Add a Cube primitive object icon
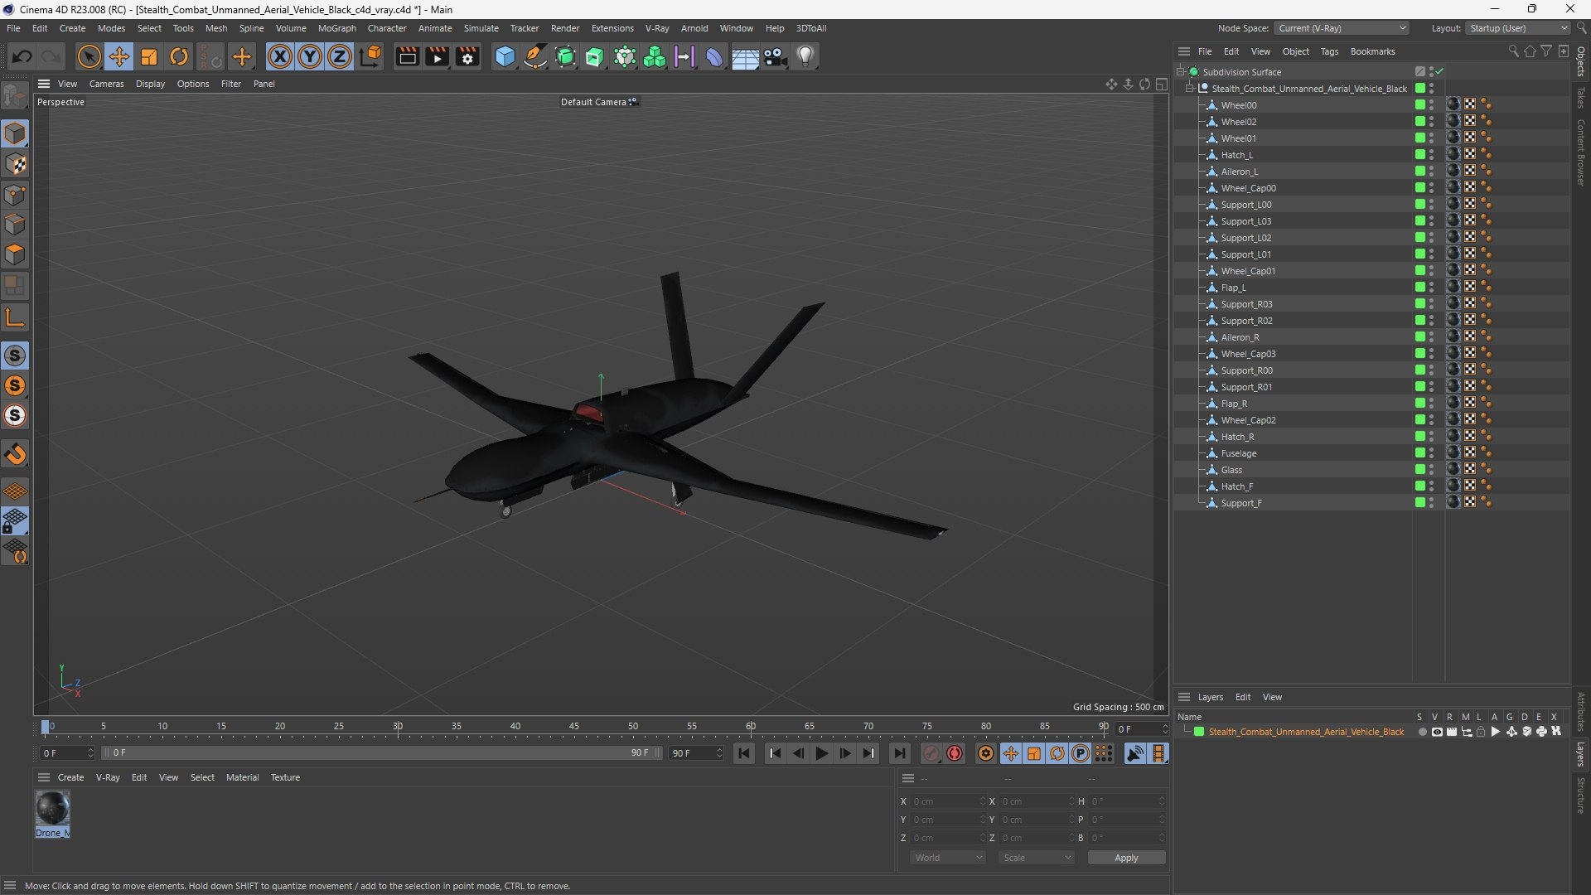This screenshot has width=1591, height=895. [x=505, y=56]
